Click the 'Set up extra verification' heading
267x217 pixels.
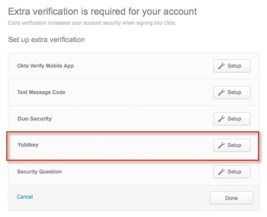click(46, 39)
